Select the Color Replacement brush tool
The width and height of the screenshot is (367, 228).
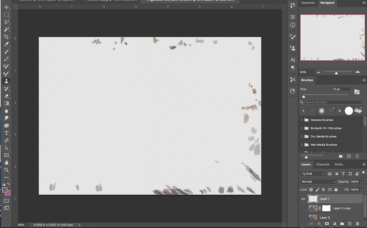click(x=6, y=66)
